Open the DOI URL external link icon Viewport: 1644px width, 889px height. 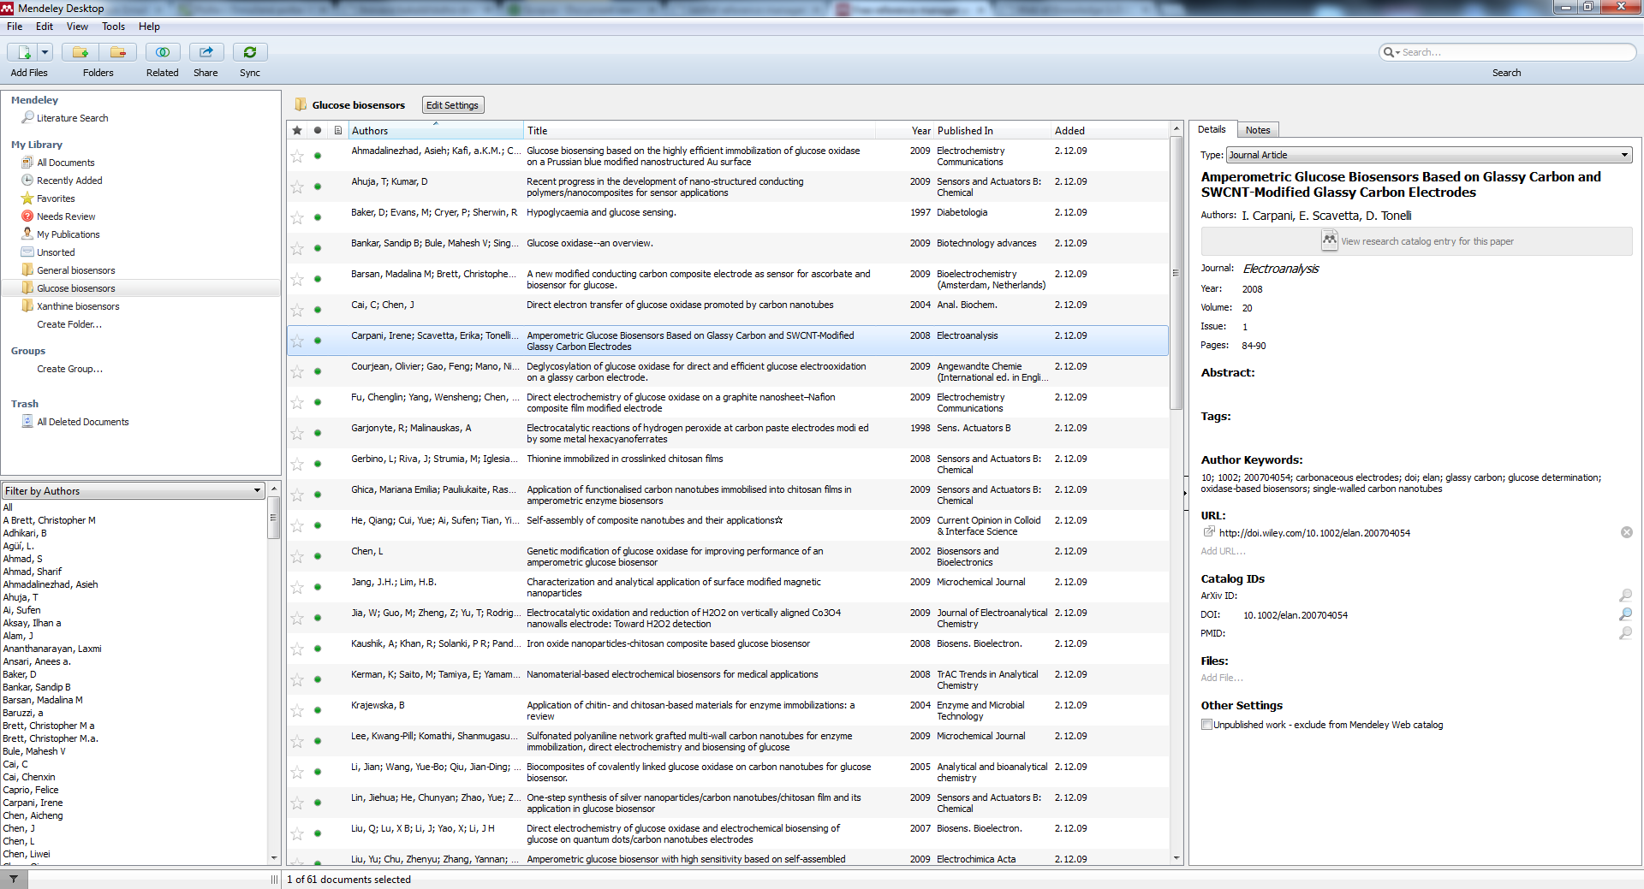1209,532
